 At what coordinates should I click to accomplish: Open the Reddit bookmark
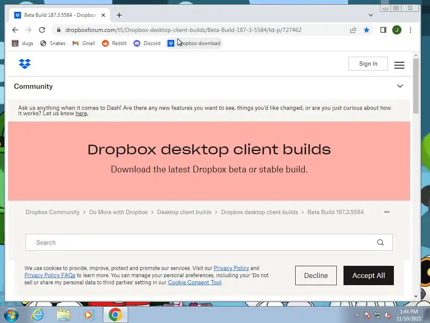pyautogui.click(x=114, y=43)
